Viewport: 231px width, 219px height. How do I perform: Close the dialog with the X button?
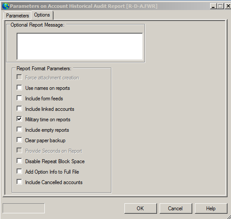point(228,6)
